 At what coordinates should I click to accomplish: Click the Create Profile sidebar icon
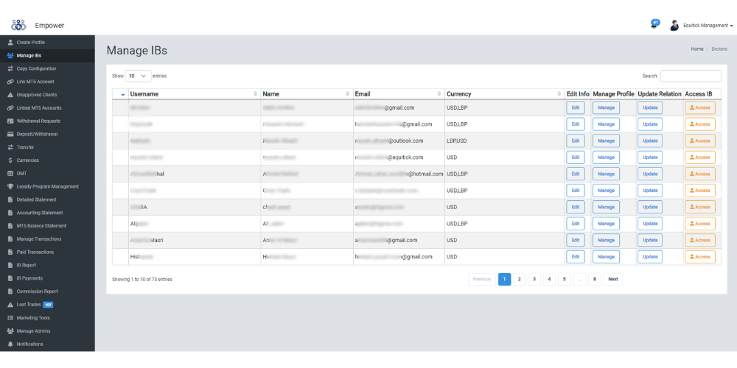pyautogui.click(x=10, y=43)
